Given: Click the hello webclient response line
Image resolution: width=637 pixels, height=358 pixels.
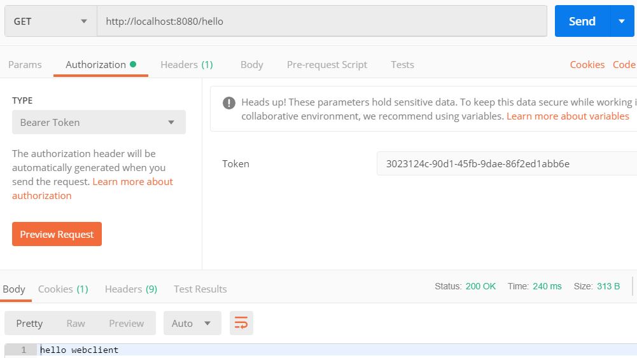Looking at the screenshot, I should (79, 350).
